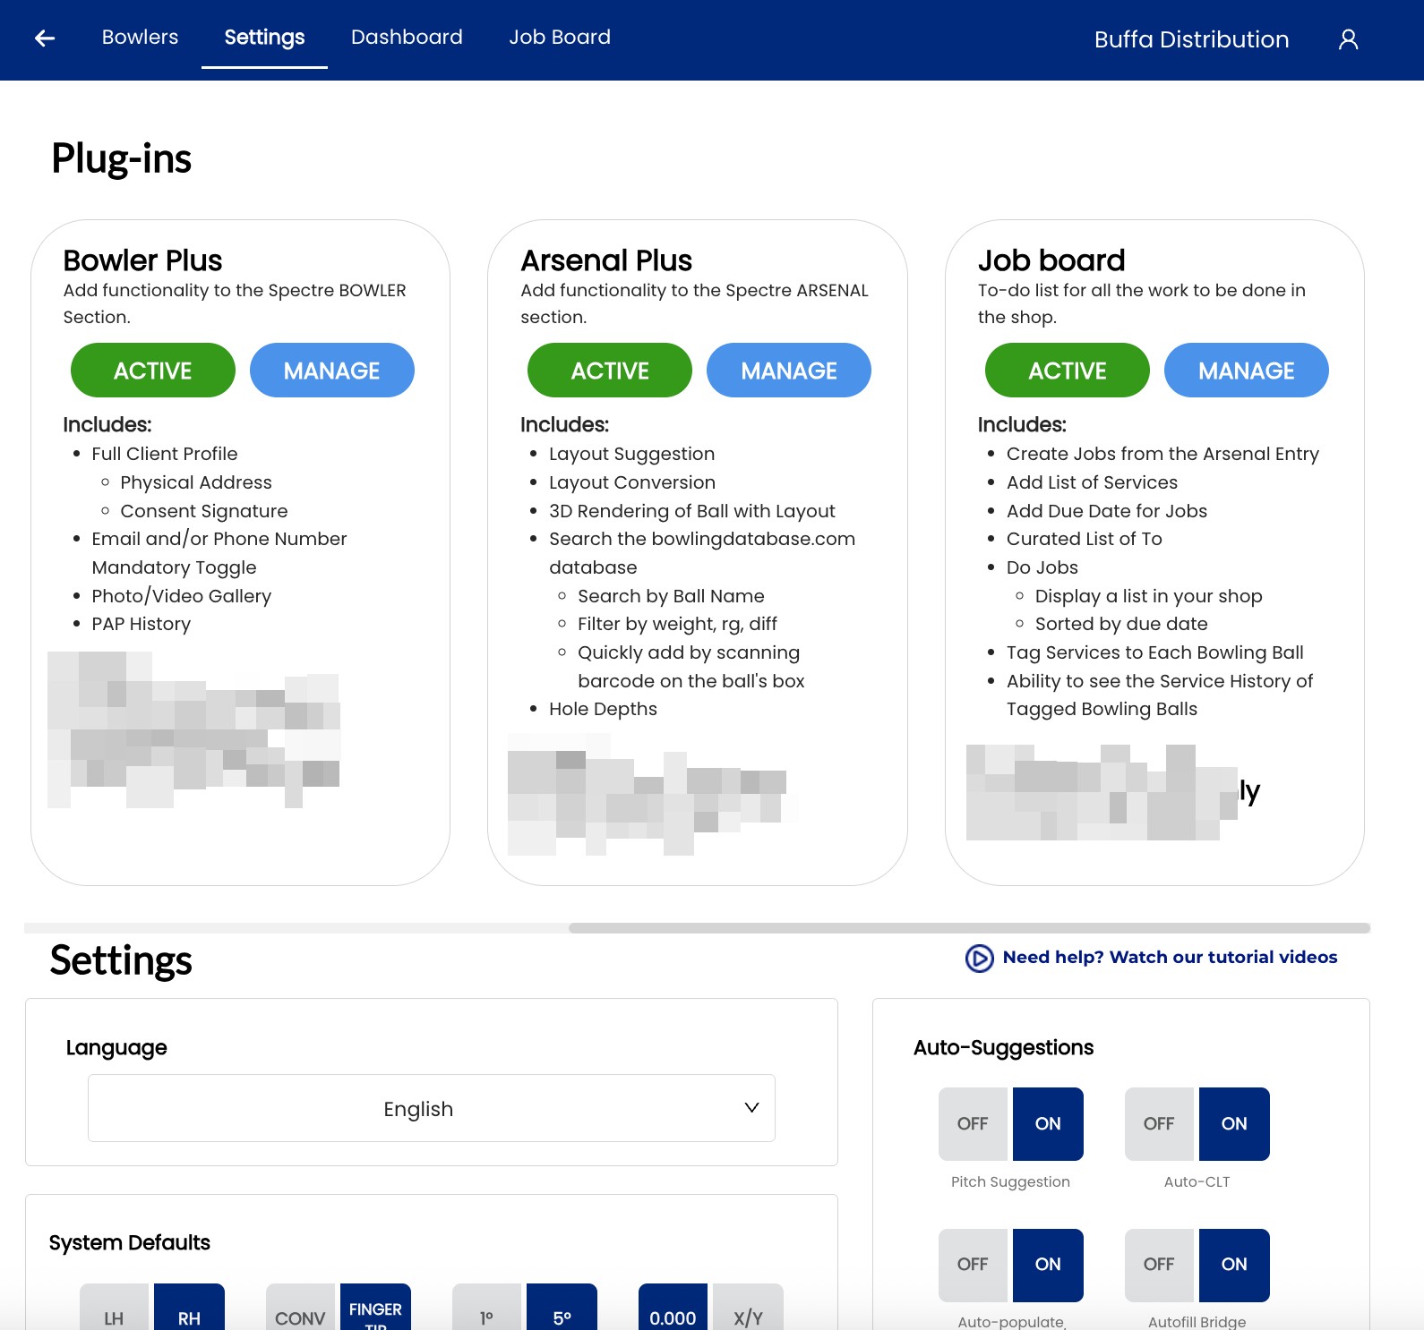Click the tutorial videos play icon
The image size is (1424, 1330).
click(979, 958)
